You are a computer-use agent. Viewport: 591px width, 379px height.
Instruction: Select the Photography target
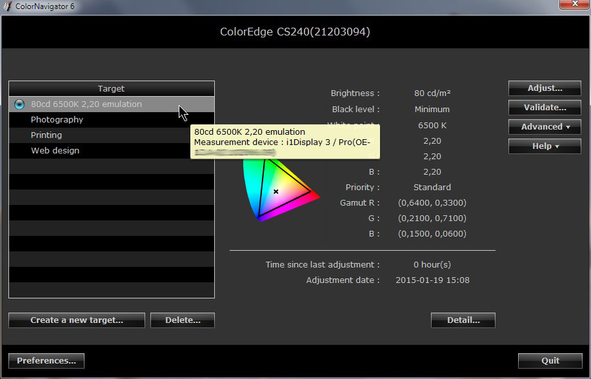pos(112,120)
